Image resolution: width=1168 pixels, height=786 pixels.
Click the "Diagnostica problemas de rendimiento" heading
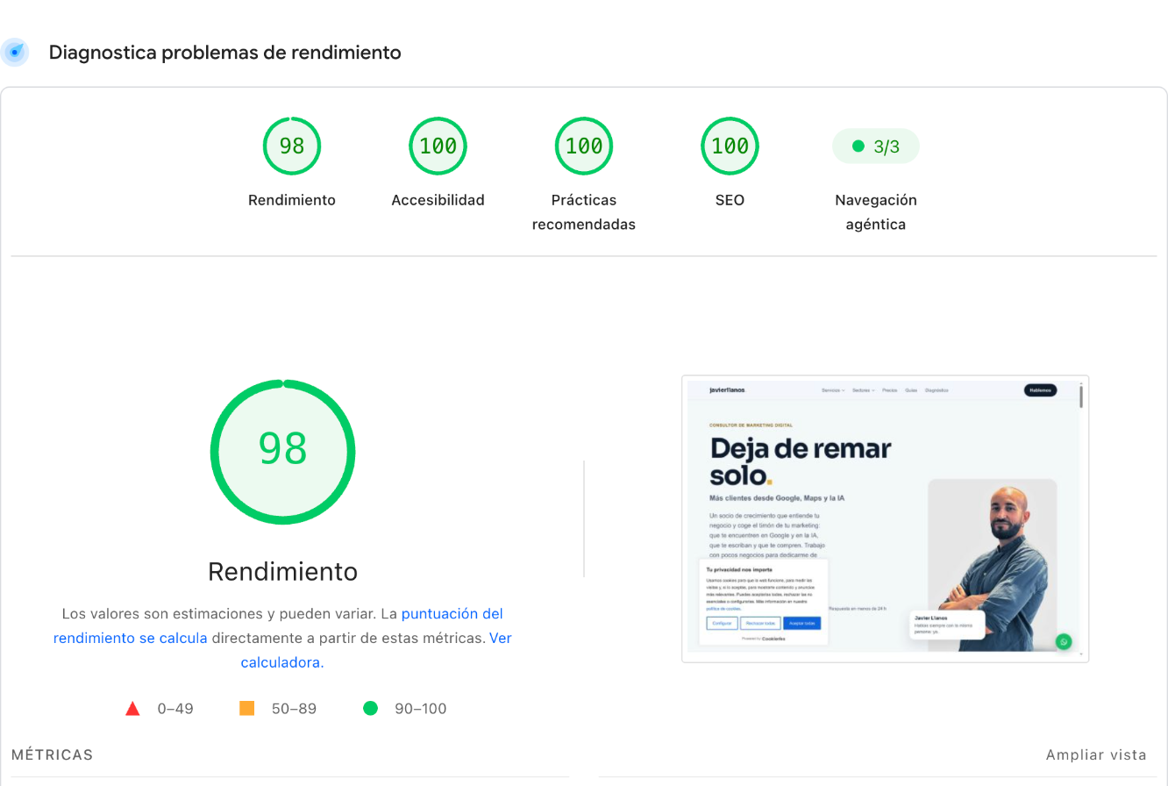(225, 53)
